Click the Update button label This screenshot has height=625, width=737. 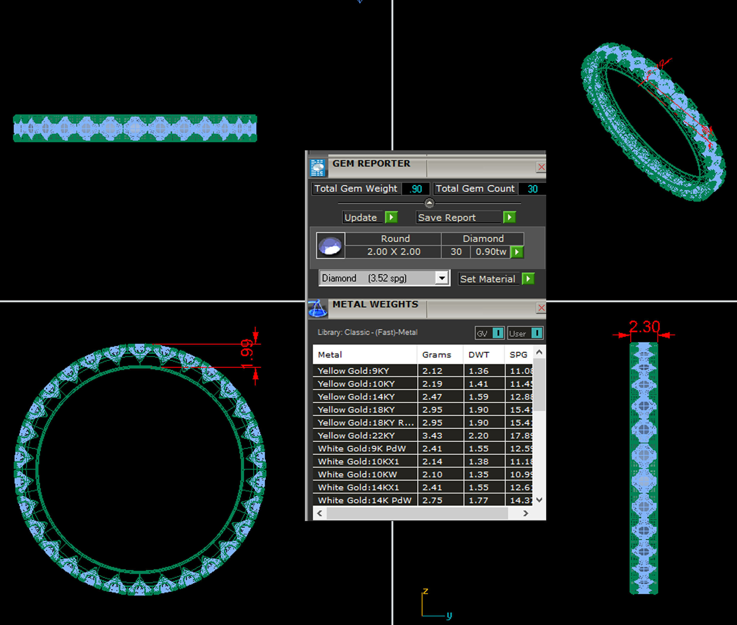click(x=360, y=217)
